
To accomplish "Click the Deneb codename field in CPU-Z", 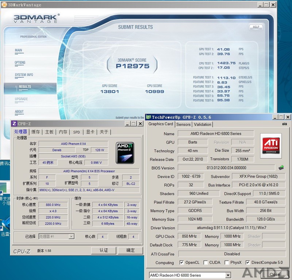I will tap(57, 150).
